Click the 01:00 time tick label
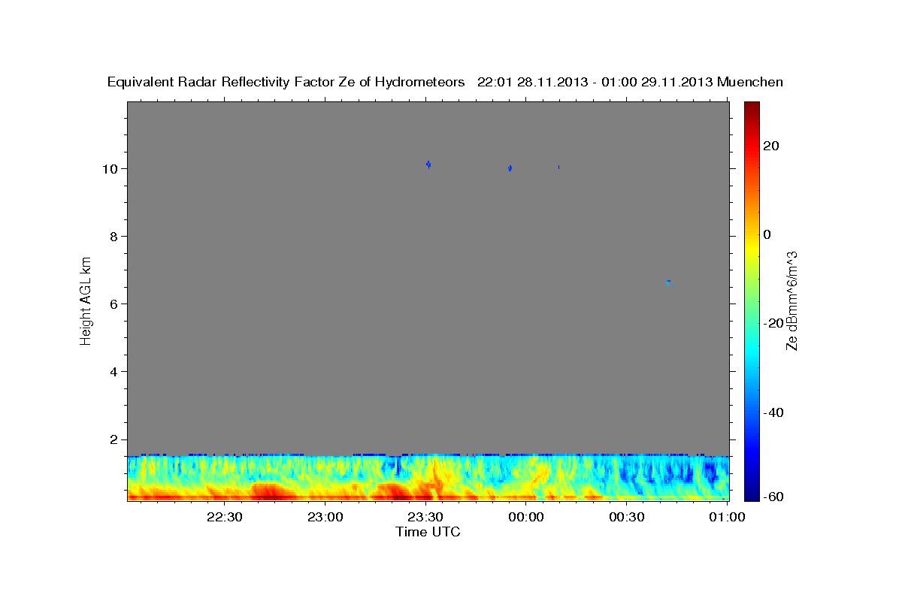The height and width of the screenshot is (601, 902). 726,518
